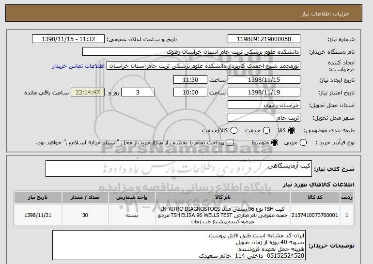Click the remaining days field showing 3

138,93
